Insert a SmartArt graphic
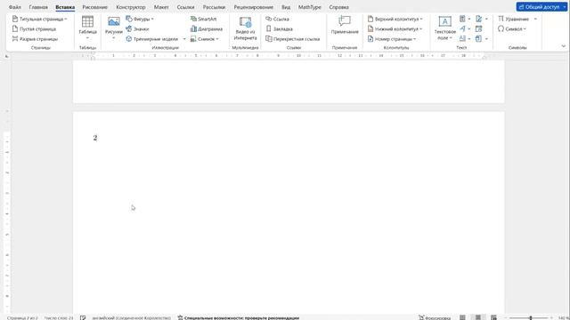The width and height of the screenshot is (570, 320). click(204, 19)
